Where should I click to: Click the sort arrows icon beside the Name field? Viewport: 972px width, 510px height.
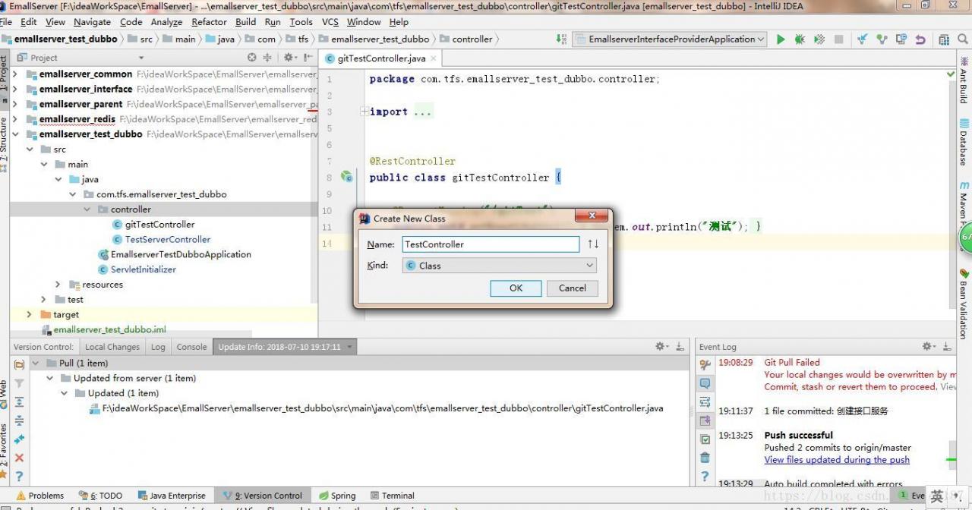(x=593, y=244)
